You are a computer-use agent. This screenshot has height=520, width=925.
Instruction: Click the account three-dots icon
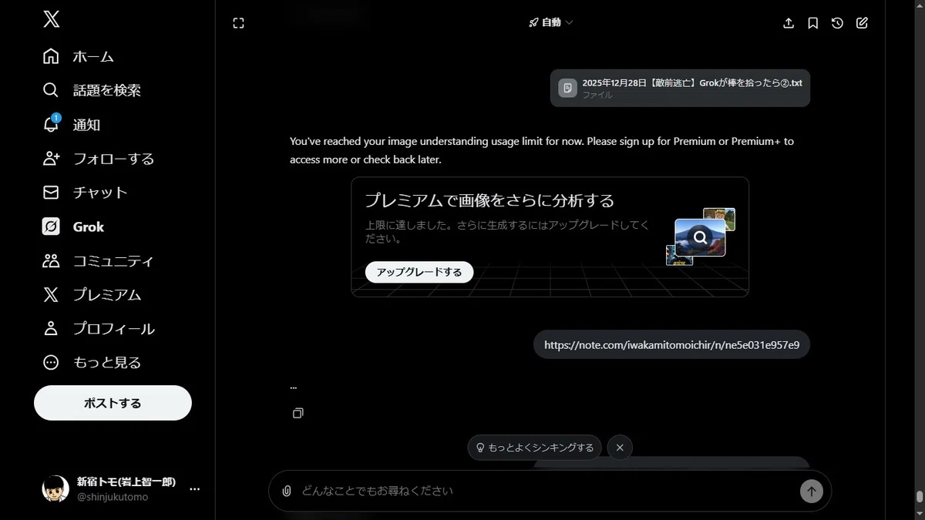[195, 489]
